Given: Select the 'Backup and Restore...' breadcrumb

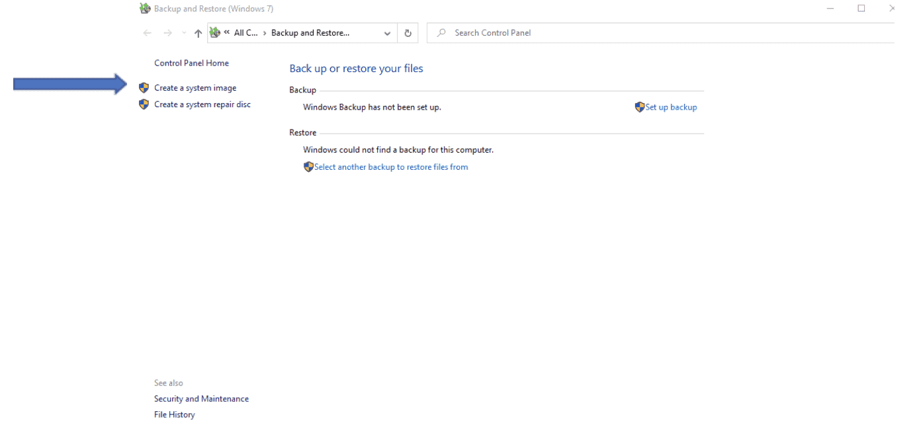Looking at the screenshot, I should pos(310,33).
